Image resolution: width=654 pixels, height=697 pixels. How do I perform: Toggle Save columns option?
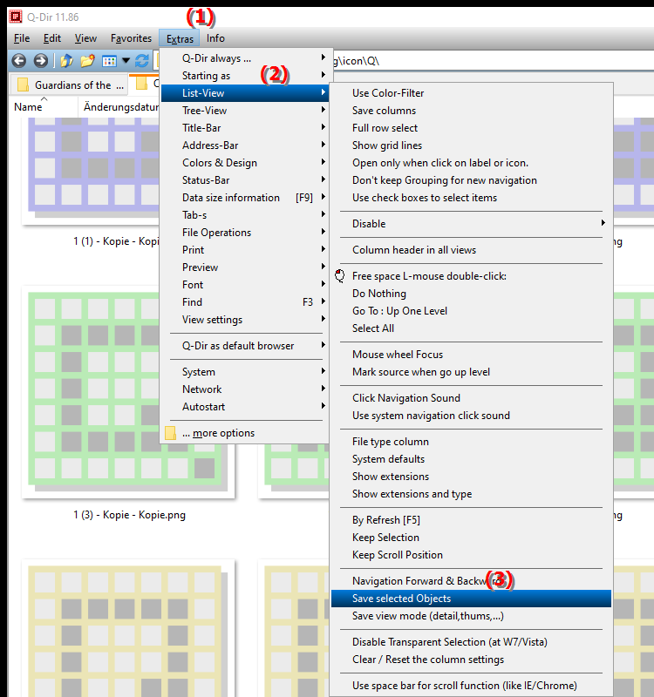(471, 111)
